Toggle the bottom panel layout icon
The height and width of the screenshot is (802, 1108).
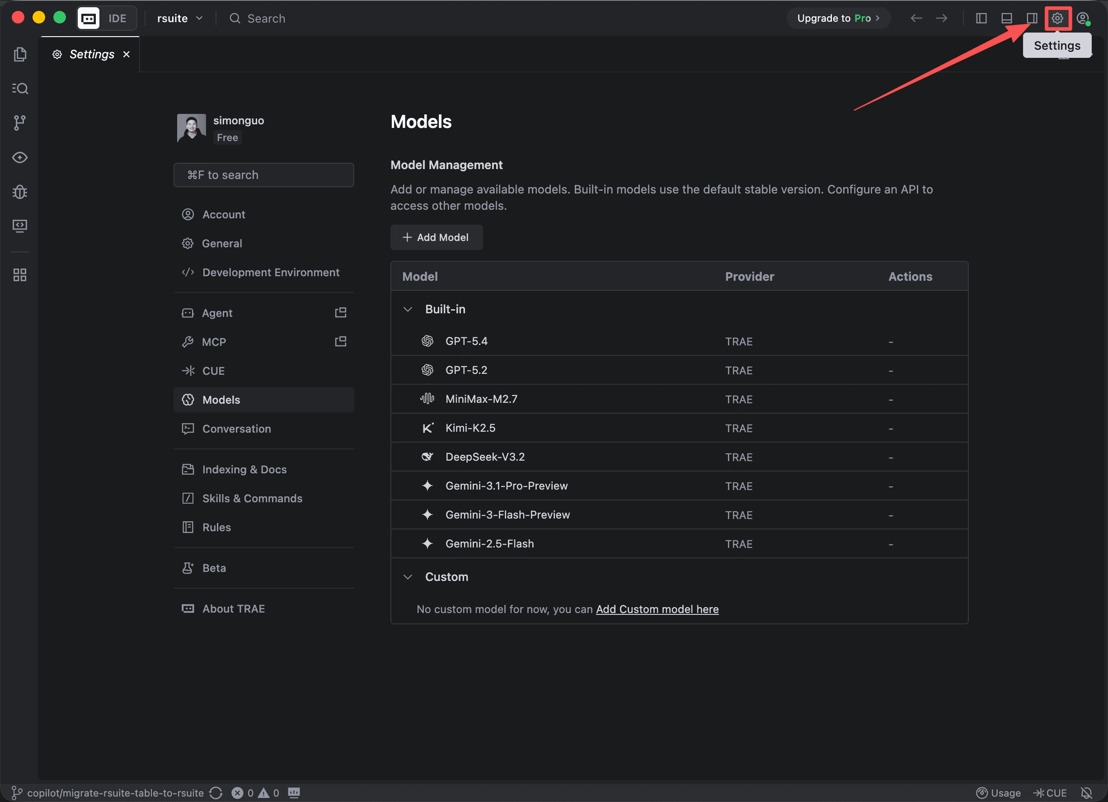tap(1007, 19)
